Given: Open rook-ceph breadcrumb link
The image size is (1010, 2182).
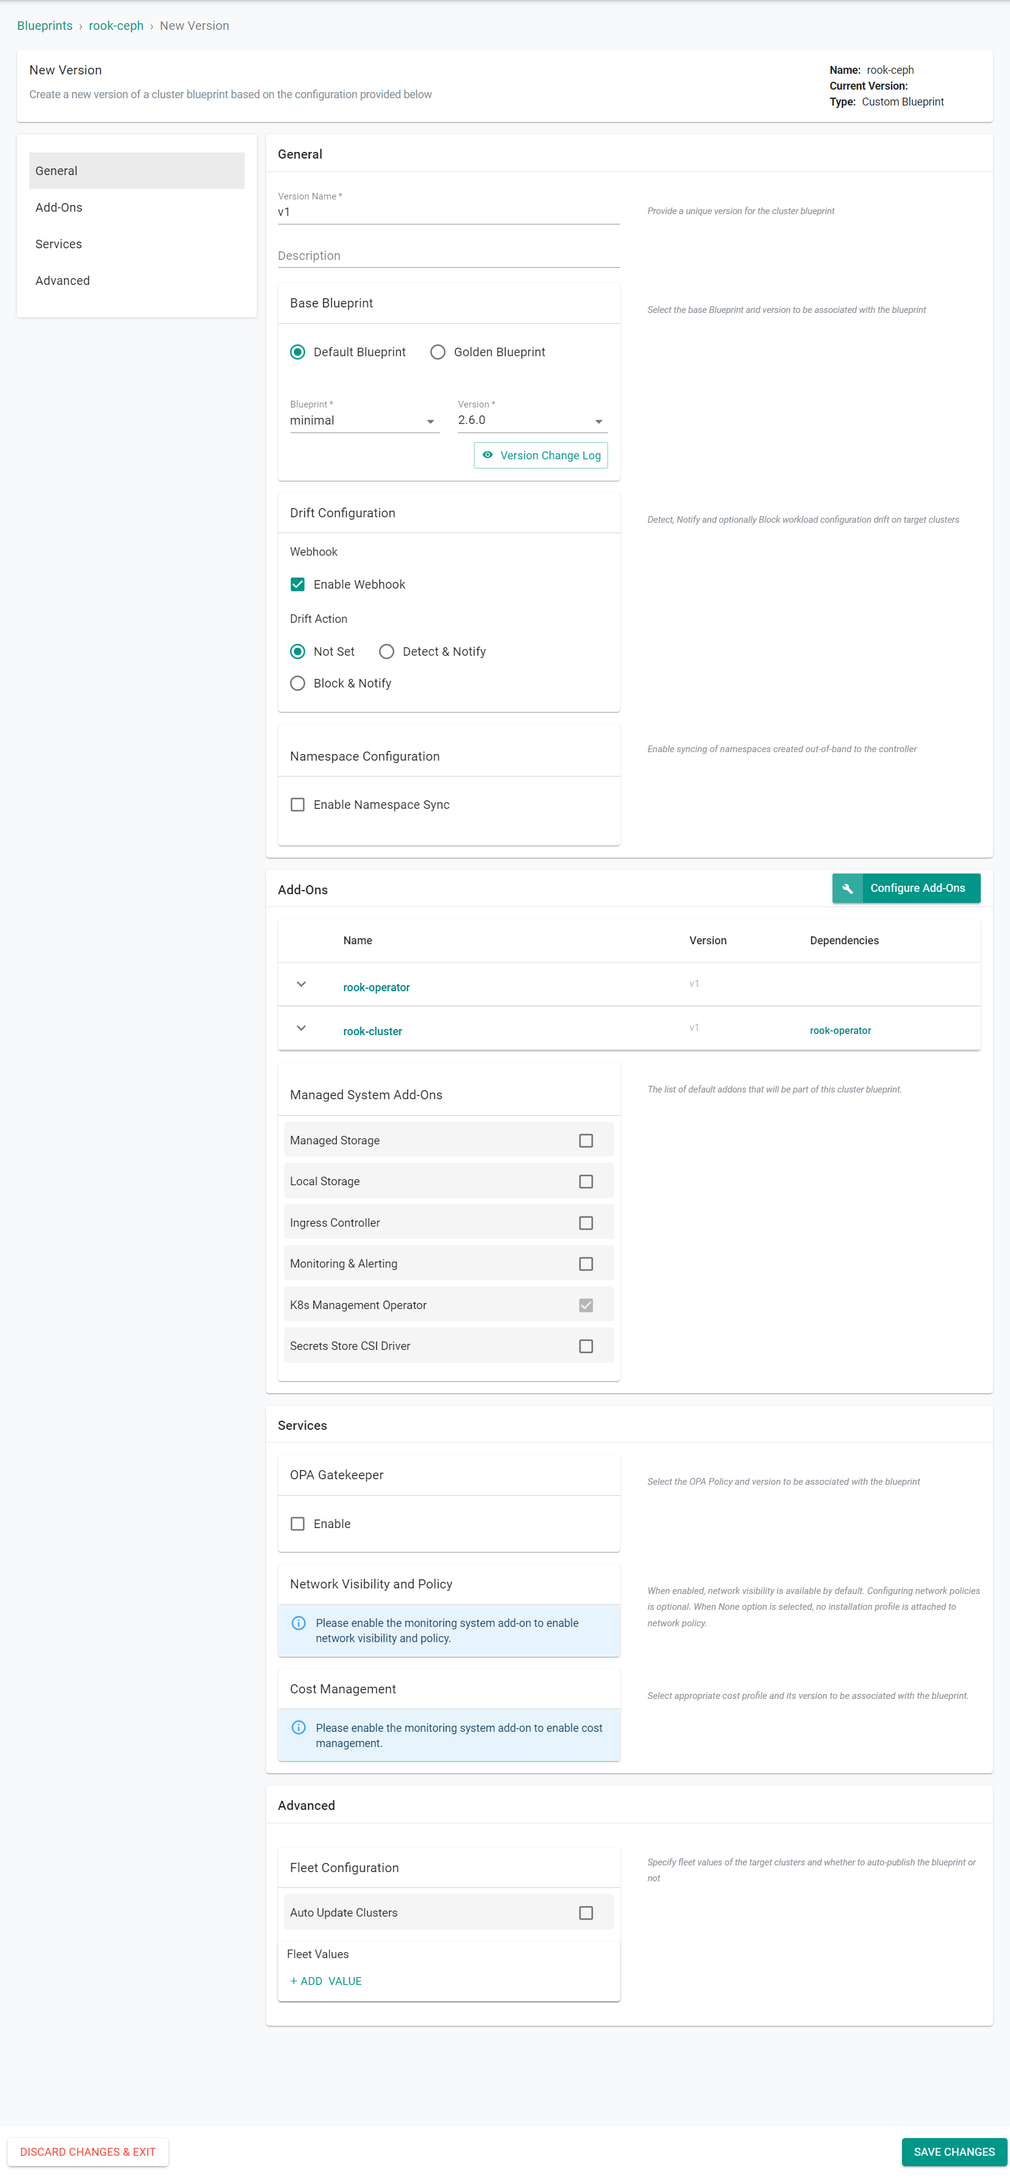Looking at the screenshot, I should [x=116, y=26].
